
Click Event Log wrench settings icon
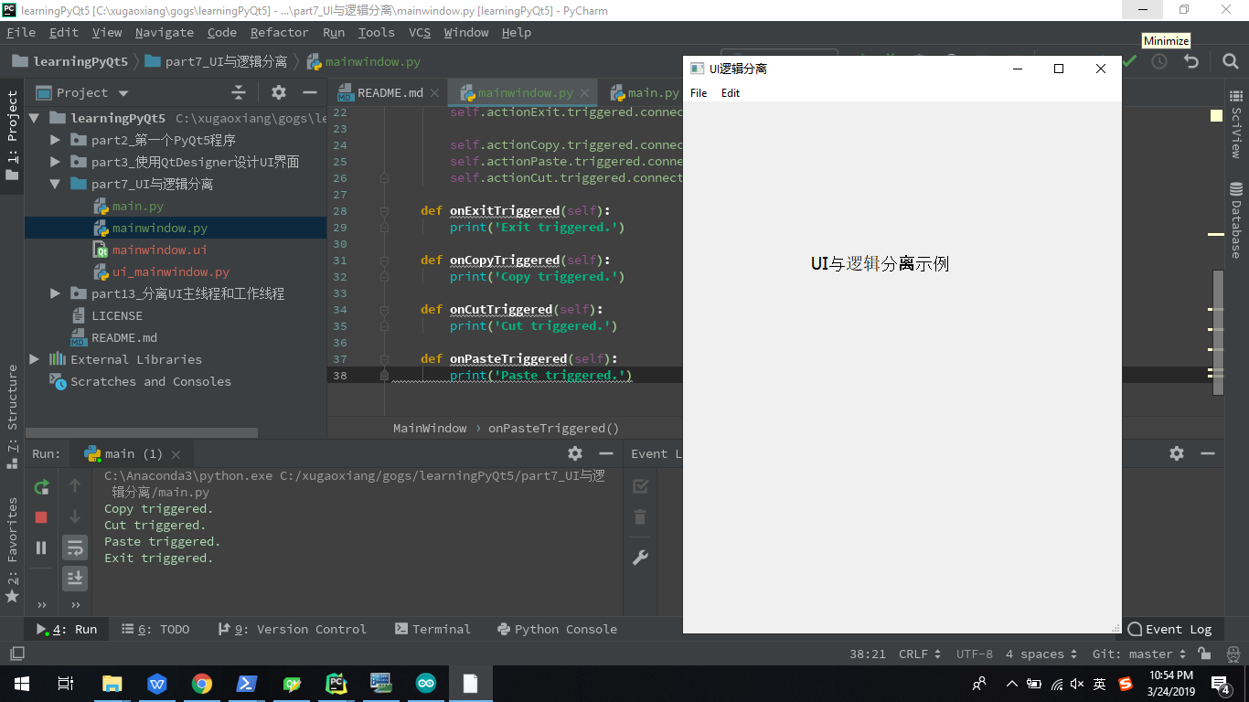tap(640, 558)
